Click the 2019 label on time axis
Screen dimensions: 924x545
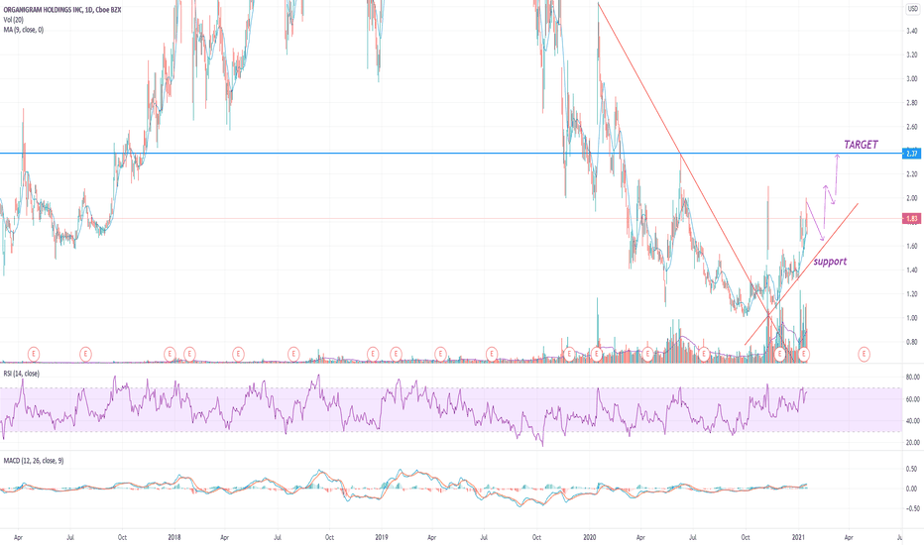(x=382, y=537)
